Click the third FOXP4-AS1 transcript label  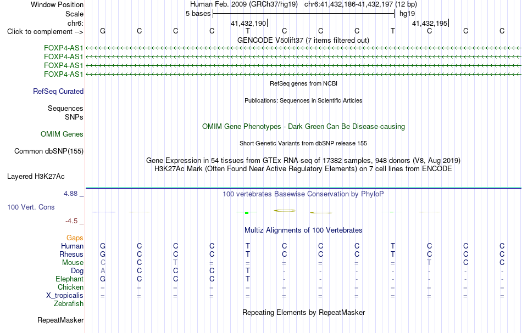click(64, 65)
